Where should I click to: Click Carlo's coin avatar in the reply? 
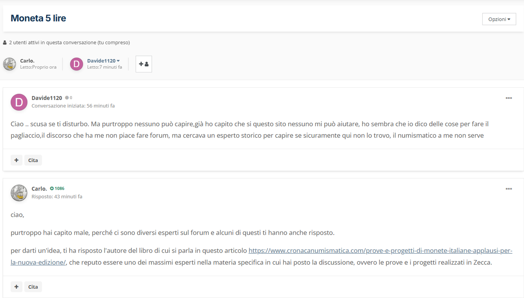click(19, 193)
